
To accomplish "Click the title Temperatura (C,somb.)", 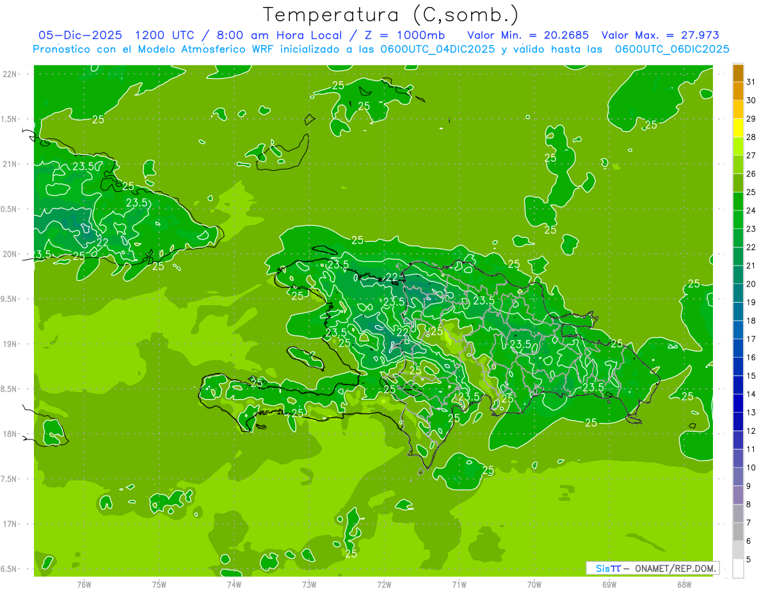I will (390, 14).
